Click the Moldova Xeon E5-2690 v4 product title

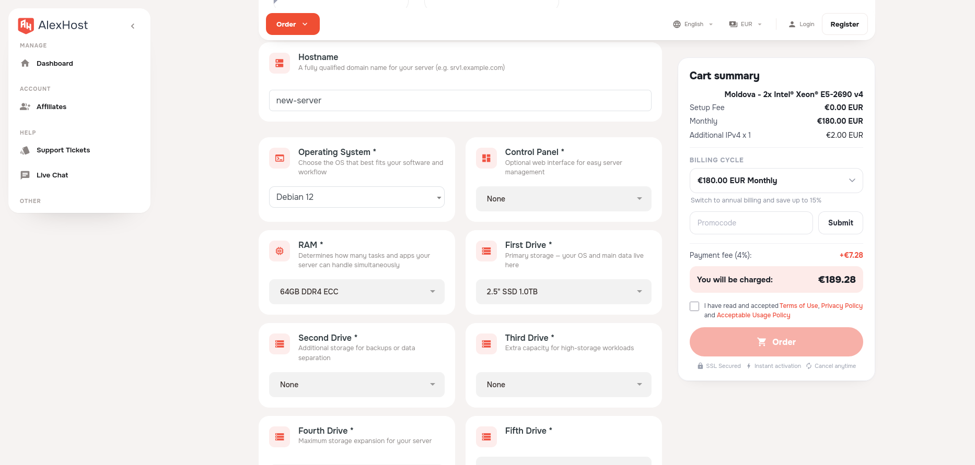794,94
